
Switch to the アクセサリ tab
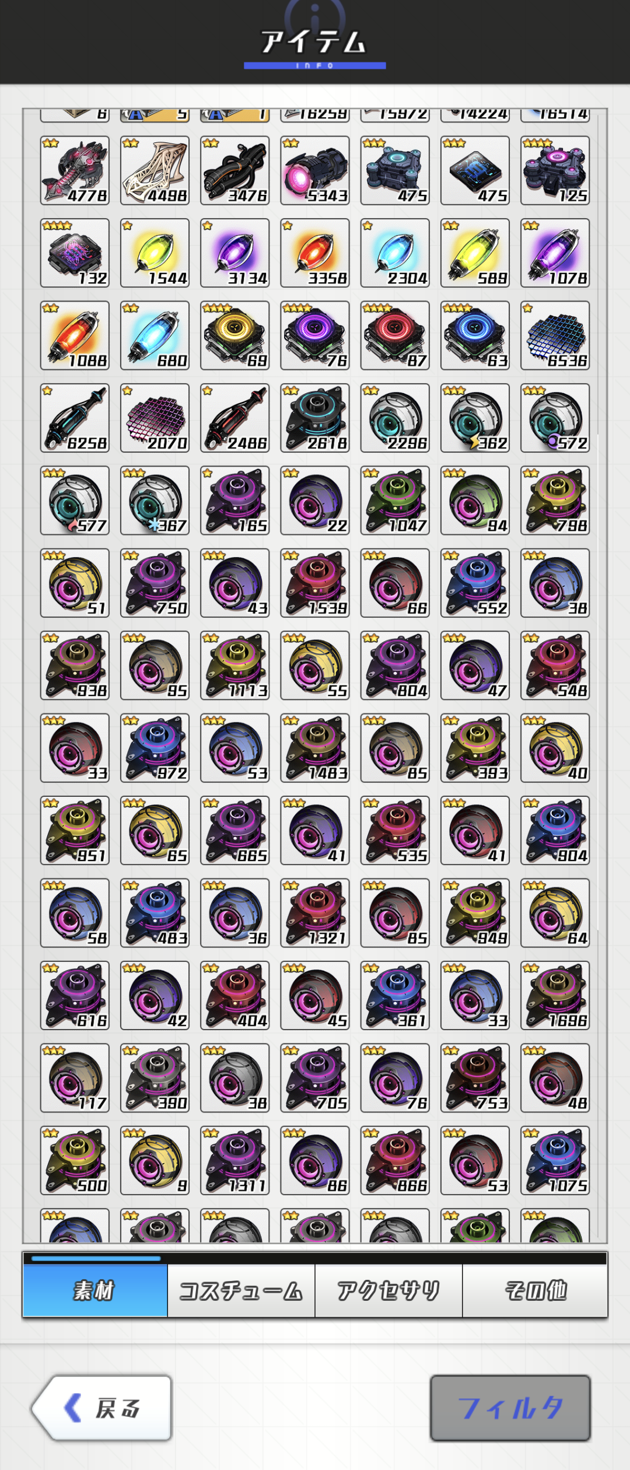(388, 1290)
